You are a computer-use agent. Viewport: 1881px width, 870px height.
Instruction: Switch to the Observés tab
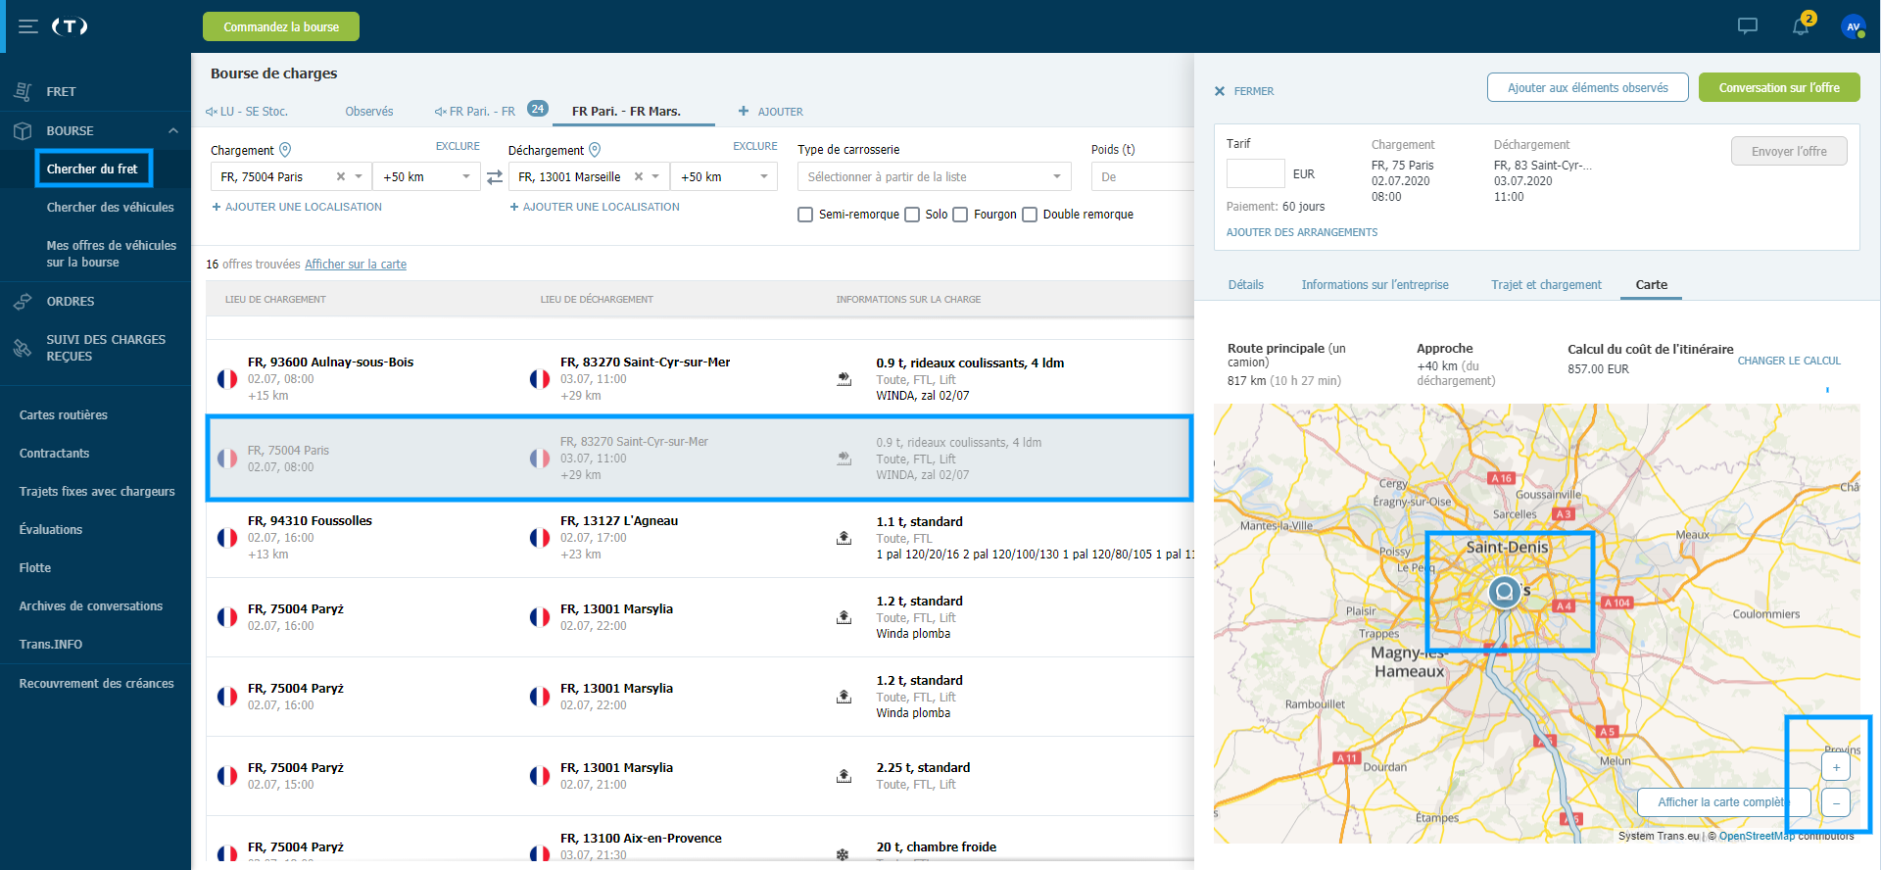369,112
